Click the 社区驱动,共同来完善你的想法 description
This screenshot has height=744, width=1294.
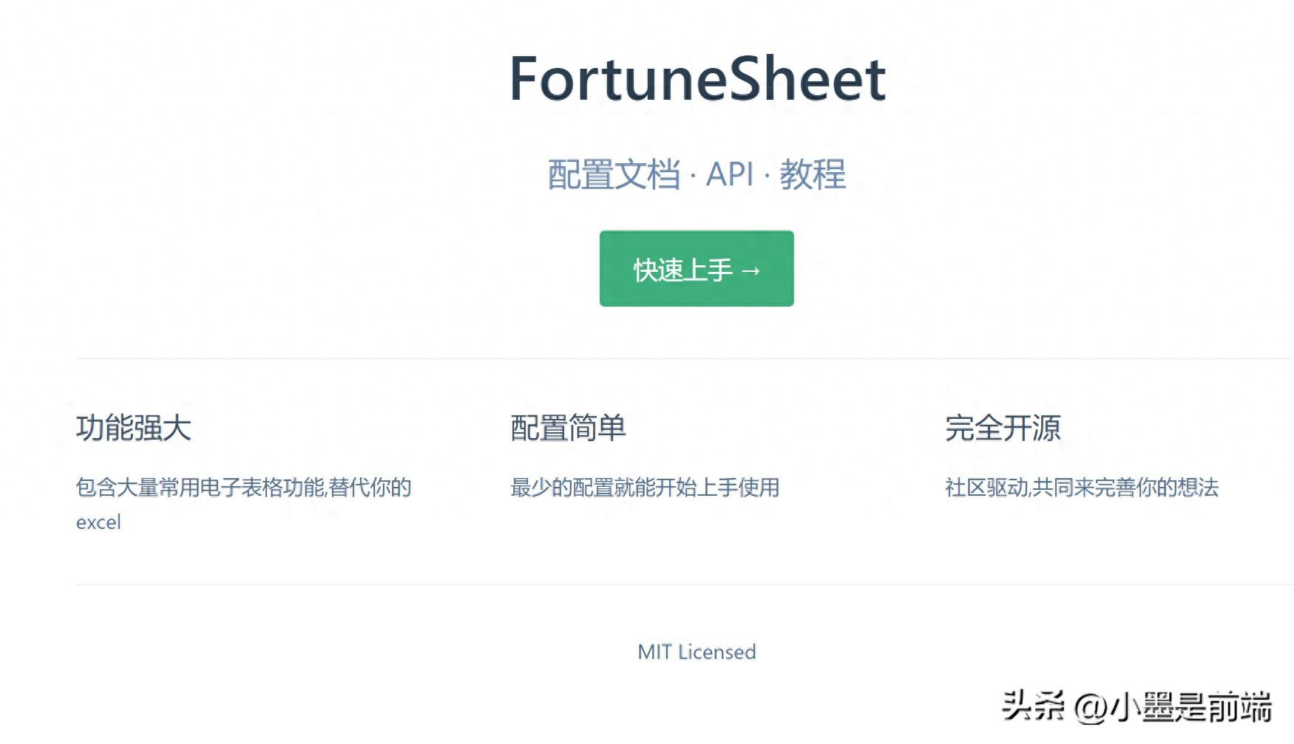click(x=1081, y=488)
